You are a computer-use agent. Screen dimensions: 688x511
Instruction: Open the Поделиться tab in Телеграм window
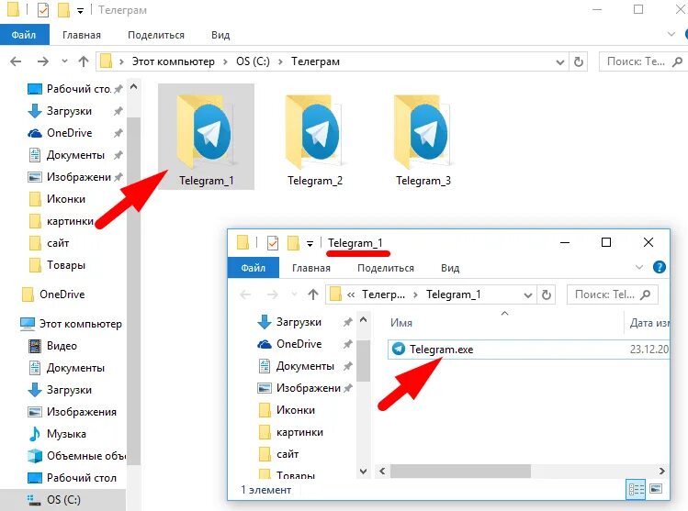156,35
